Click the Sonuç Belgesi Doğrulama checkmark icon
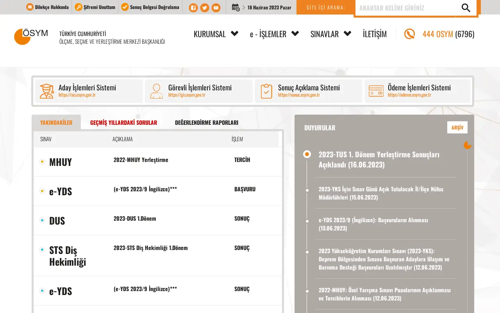The height and width of the screenshot is (313, 500). (x=125, y=7)
